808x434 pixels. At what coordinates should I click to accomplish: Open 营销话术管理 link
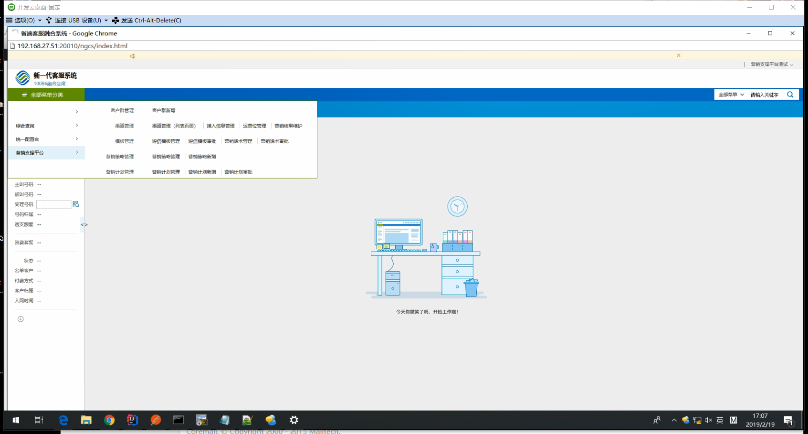click(x=239, y=141)
